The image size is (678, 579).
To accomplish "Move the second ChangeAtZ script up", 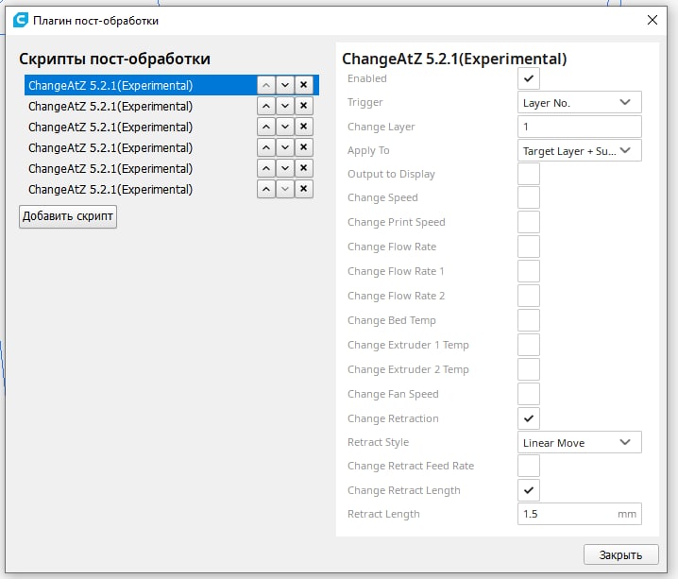I will point(266,106).
